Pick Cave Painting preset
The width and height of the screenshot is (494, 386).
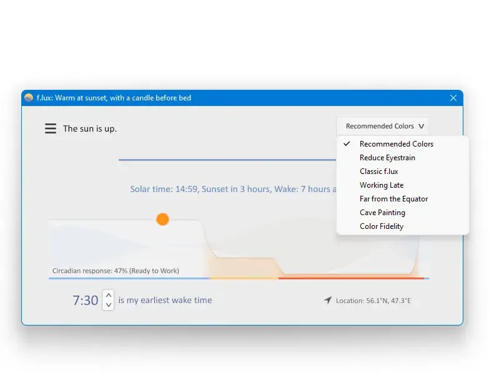[x=403, y=213]
